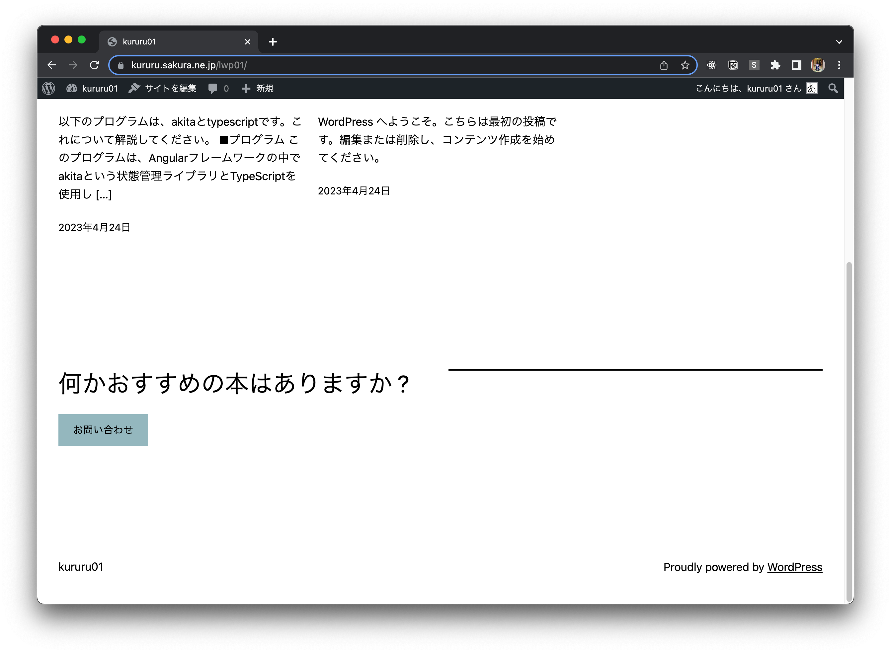Click the 新規 plus icon
Image resolution: width=891 pixels, height=653 pixels.
[x=246, y=88]
